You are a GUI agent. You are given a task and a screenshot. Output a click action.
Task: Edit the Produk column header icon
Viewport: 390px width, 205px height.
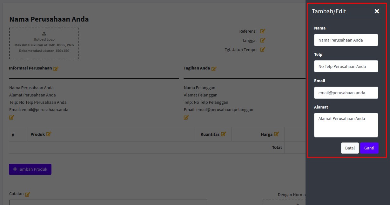[49, 134]
